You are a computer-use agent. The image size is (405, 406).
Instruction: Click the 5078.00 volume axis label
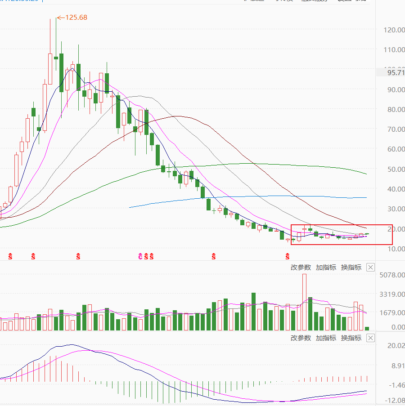392,275
